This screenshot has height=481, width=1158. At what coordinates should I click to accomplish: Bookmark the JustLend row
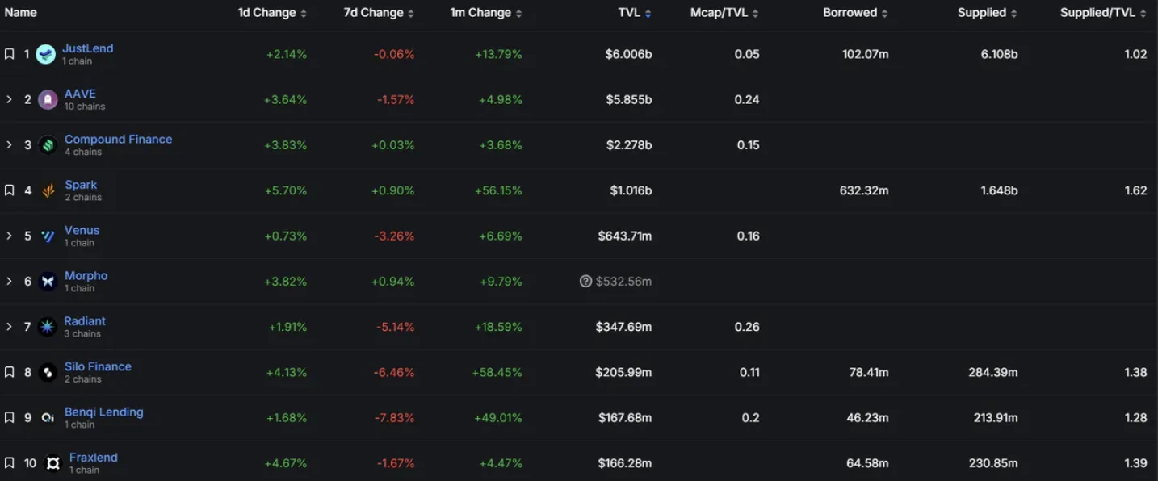point(10,54)
